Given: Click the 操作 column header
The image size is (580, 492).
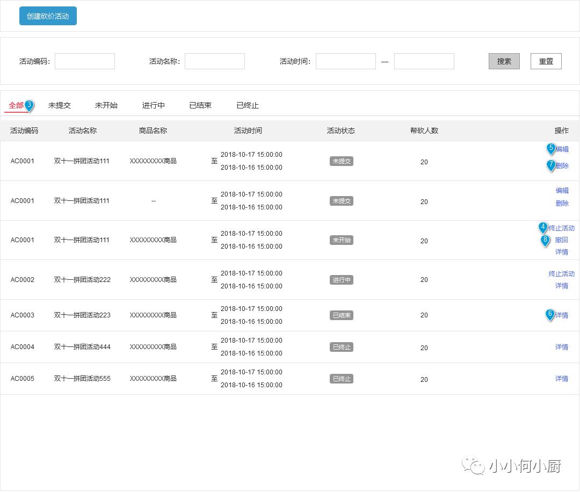Looking at the screenshot, I should click(562, 131).
